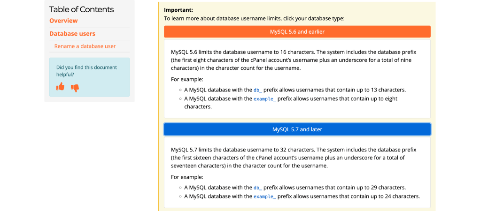Go to Overview in Table of Contents

[x=63, y=21]
